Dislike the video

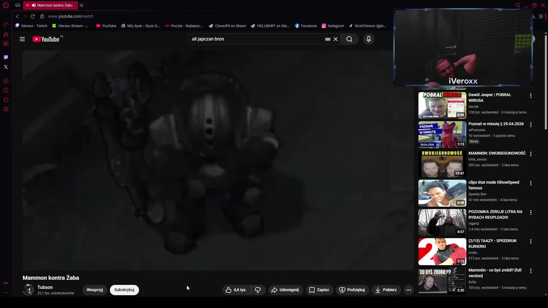point(258,290)
